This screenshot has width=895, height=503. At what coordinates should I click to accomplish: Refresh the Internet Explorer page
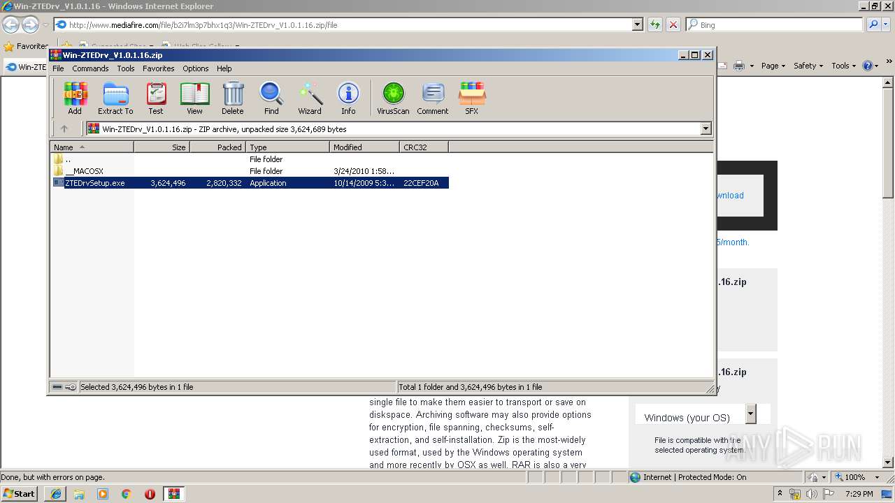pos(655,24)
